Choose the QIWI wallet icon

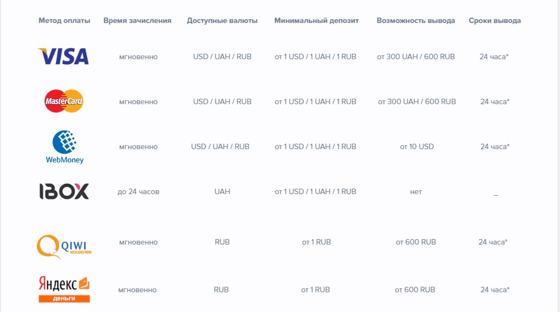coord(64,246)
